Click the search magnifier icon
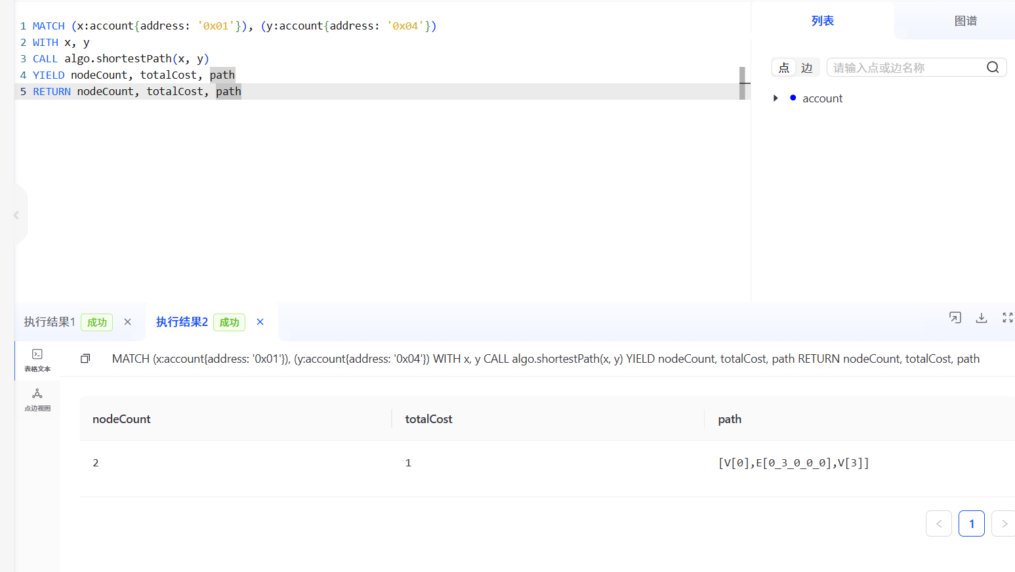 coord(993,68)
